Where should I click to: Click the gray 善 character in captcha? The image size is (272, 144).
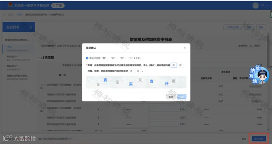(173, 81)
